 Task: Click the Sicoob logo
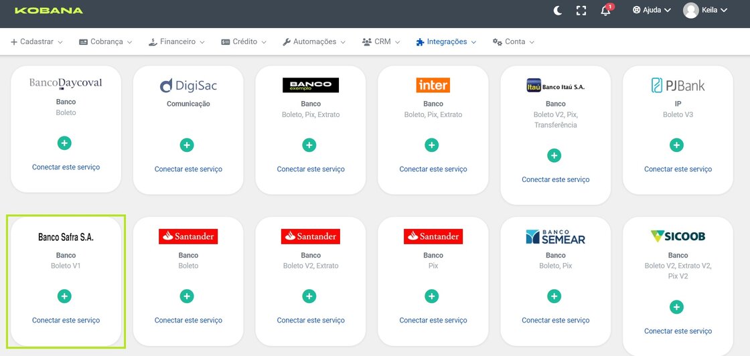tap(678, 236)
